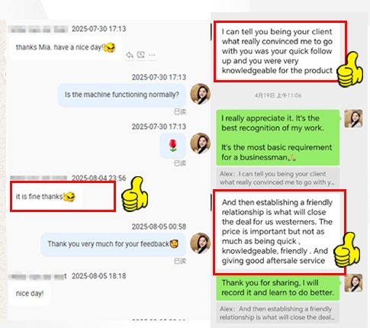Select green 'Thank you for sharing' message bubble
This screenshot has width=370, height=328.
pos(278,288)
